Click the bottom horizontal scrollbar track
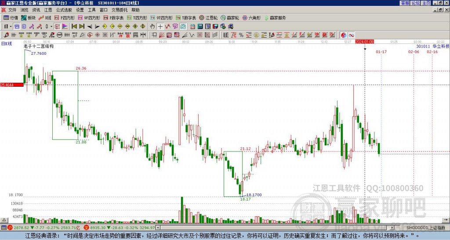Screen dimensions: 450x240 pos(276,228)
